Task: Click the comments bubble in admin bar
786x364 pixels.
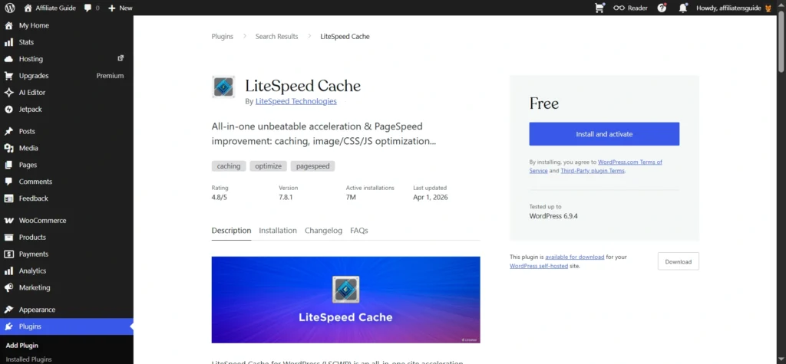Action: click(92, 8)
